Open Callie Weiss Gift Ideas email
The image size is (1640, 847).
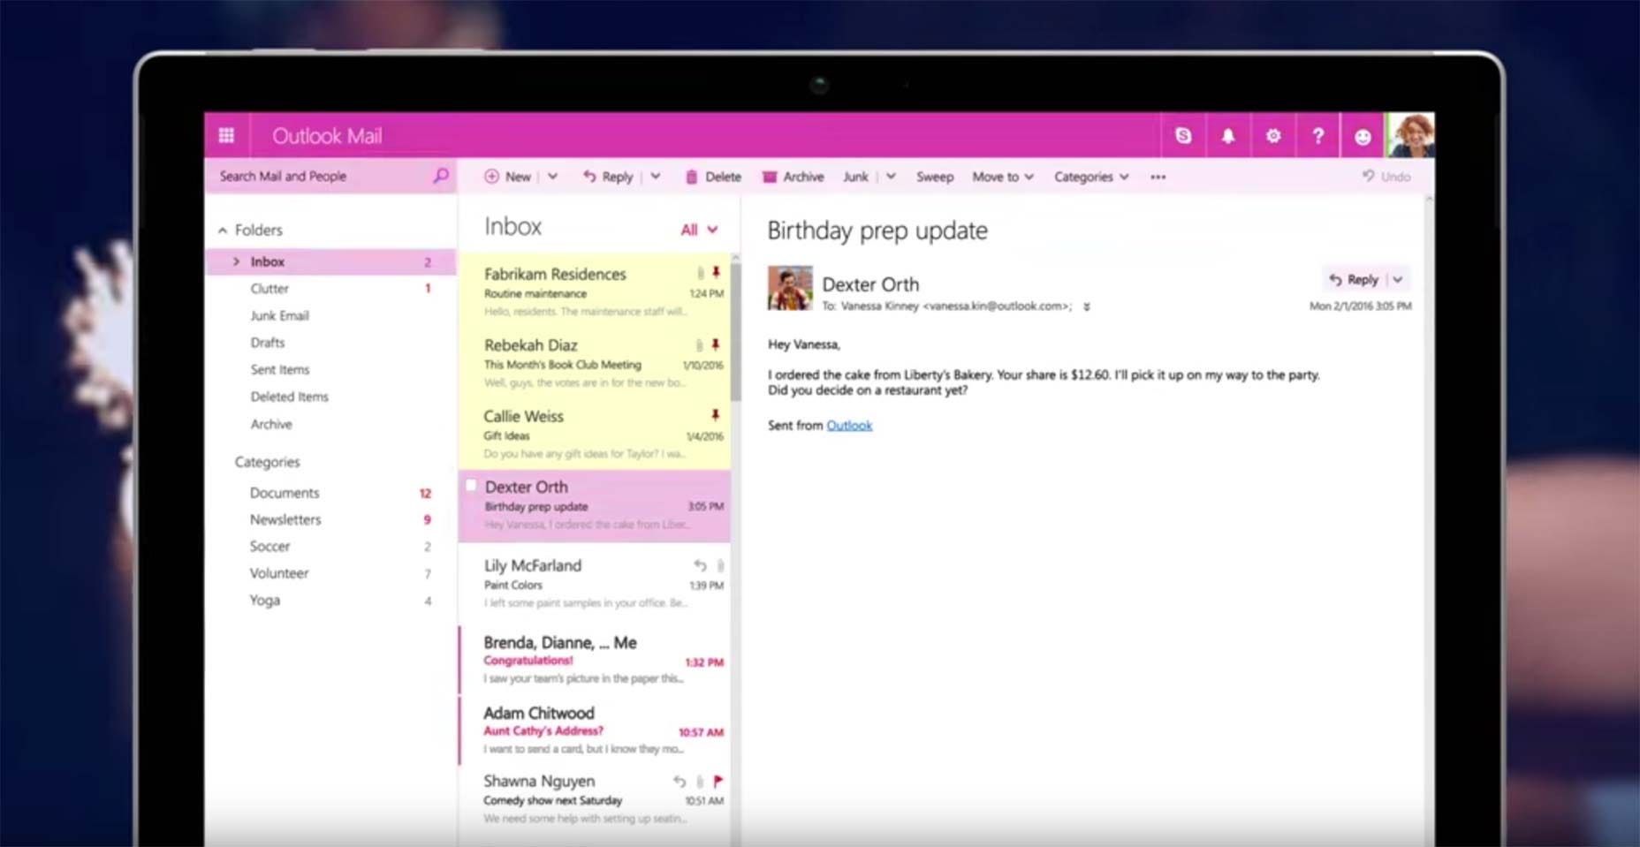tap(595, 434)
